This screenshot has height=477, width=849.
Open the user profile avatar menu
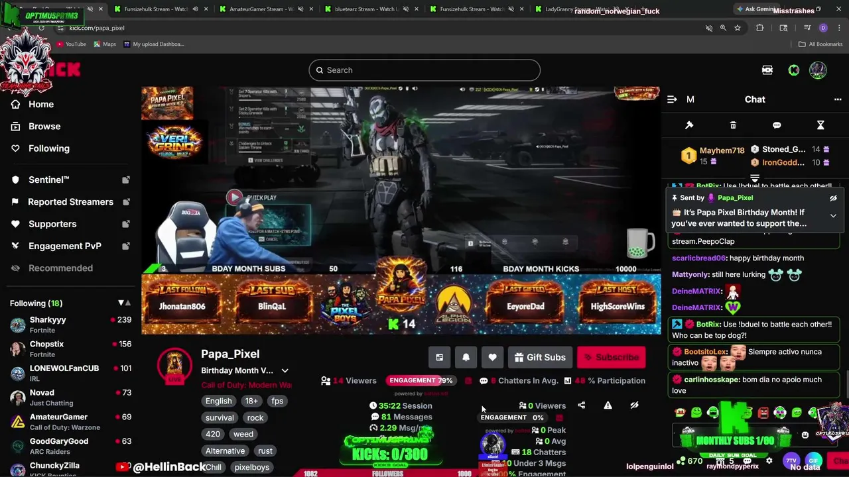pos(818,70)
